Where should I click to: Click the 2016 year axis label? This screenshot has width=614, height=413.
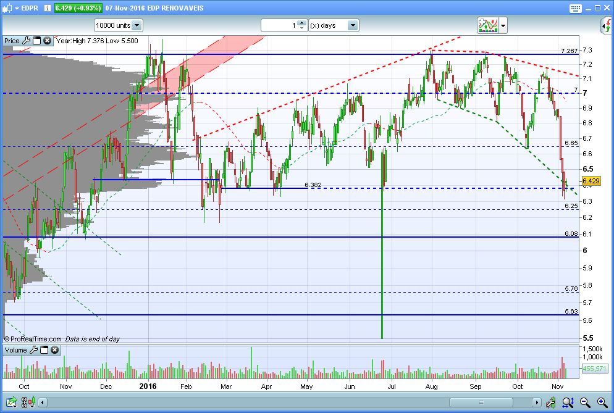[148, 386]
